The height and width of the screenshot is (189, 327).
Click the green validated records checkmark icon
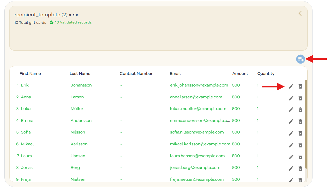point(51,22)
